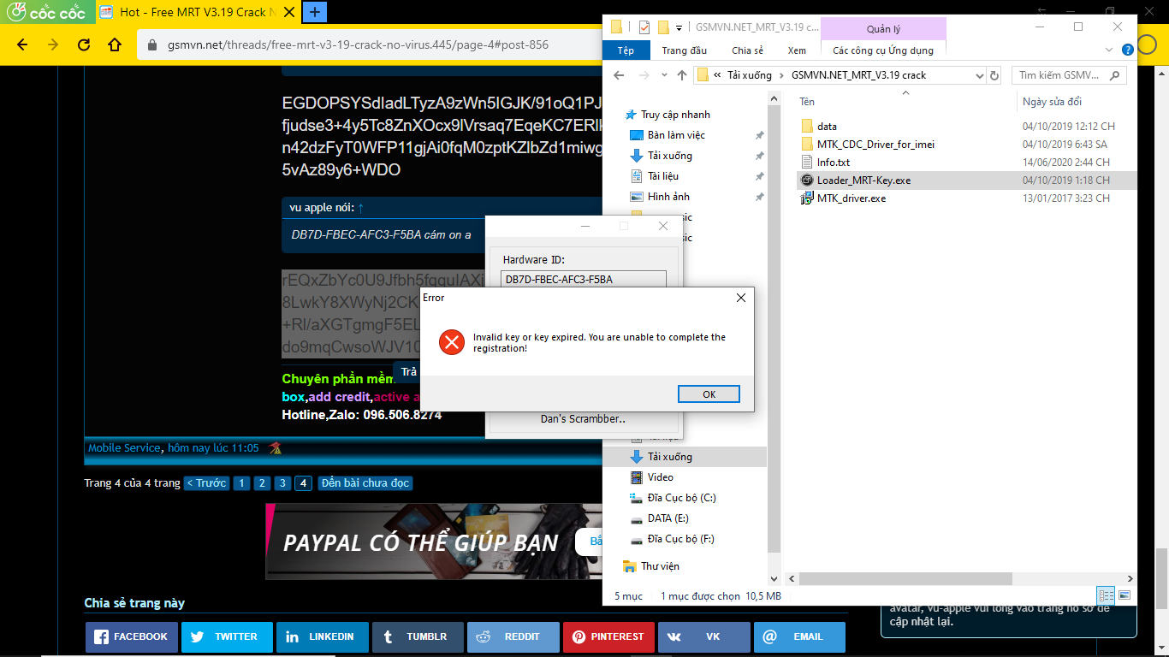The image size is (1169, 657).
Task: Refresh the Explorer folder view
Action: (x=994, y=75)
